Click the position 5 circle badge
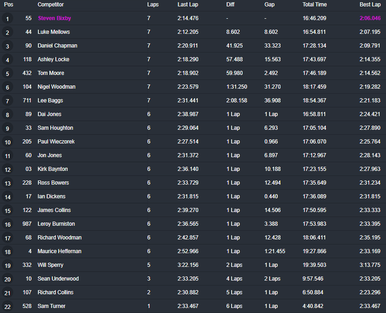 (7, 74)
